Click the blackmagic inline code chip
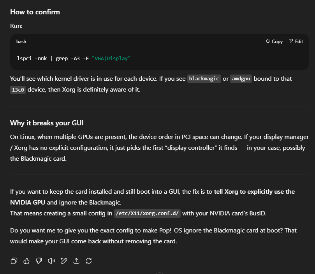The width and height of the screenshot is (315, 274). 204,79
